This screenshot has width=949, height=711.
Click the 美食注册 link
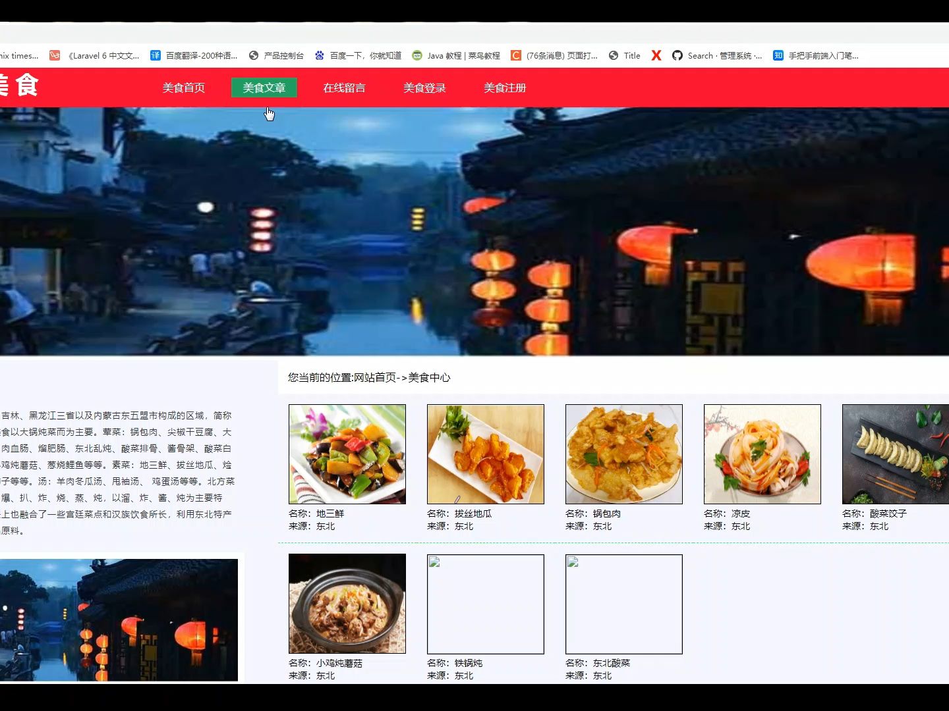point(505,87)
